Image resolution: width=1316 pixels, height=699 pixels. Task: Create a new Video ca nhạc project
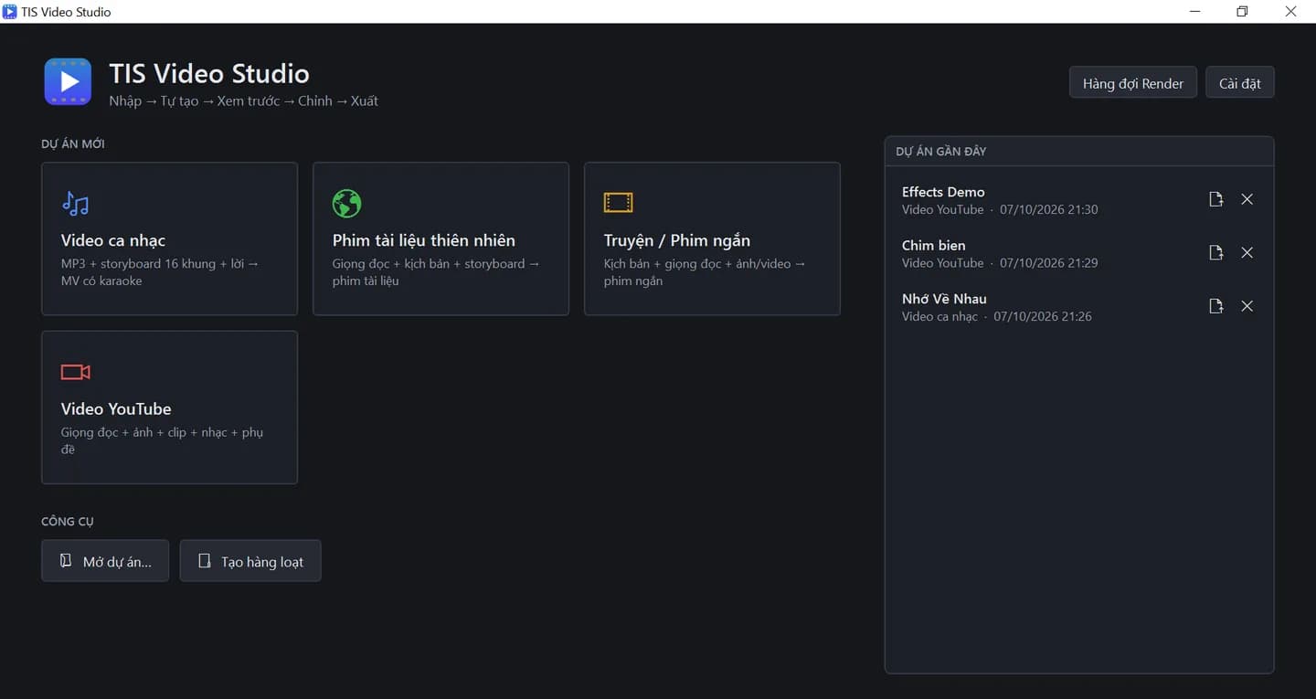pyautogui.click(x=170, y=239)
